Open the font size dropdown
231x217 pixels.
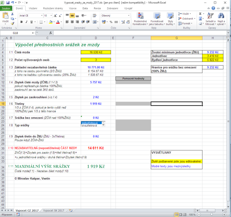pyautogui.click(x=51, y=16)
